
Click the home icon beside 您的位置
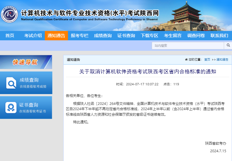186,60
